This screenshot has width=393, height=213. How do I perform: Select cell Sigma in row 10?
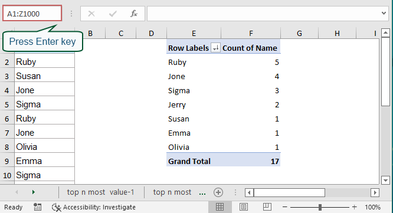[45, 175]
